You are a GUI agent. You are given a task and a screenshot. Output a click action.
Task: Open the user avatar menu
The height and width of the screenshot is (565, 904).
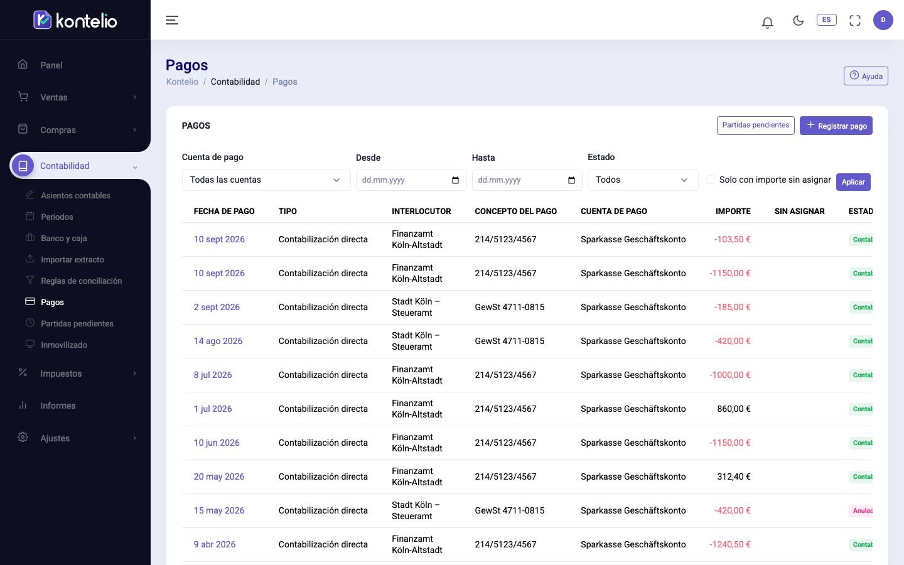883,20
